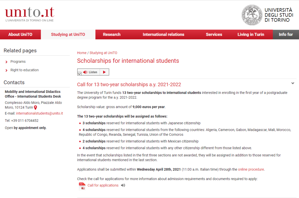Open the online procedure link

251,170
